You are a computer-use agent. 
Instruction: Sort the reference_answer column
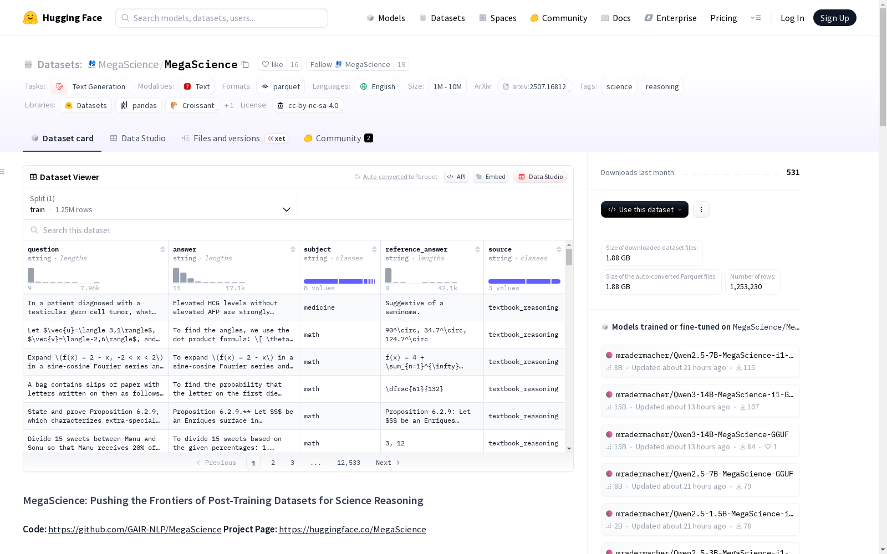tap(477, 249)
